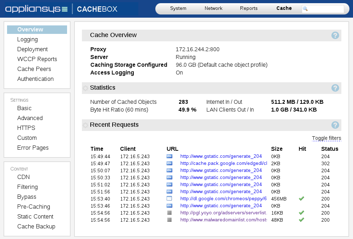Open Basic settings

coord(24,108)
